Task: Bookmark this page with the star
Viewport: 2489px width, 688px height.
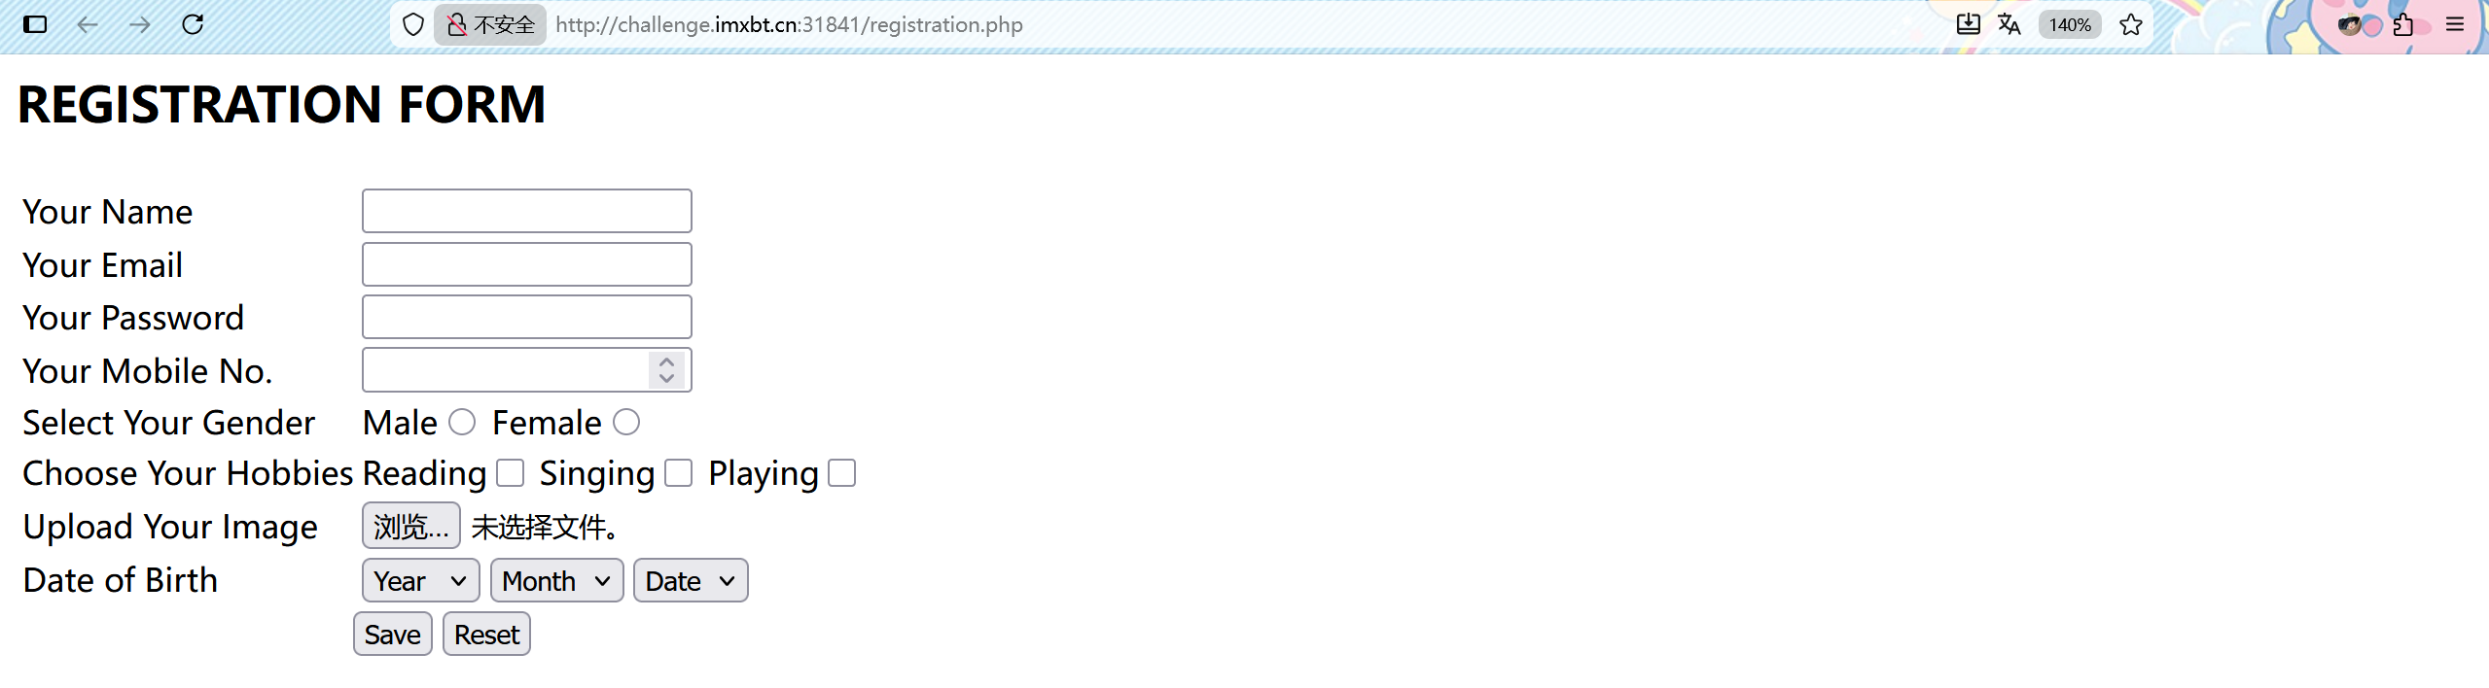Action: [x=2130, y=24]
